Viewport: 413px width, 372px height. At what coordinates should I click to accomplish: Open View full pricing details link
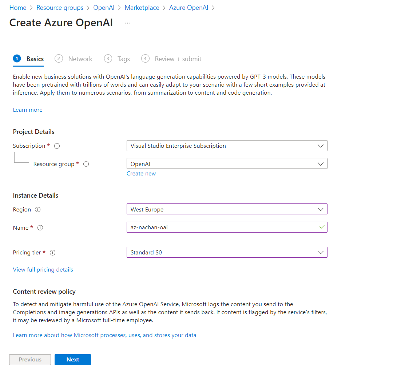tap(43, 270)
